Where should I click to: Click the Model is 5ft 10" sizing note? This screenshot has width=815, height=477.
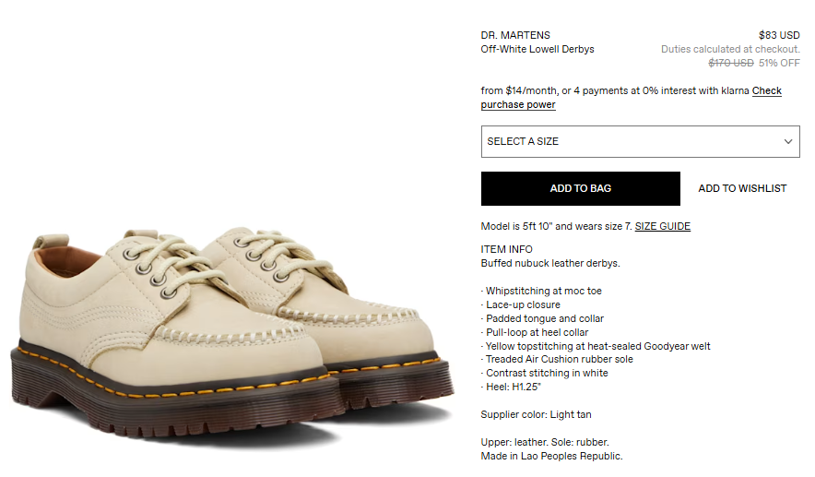(x=556, y=226)
